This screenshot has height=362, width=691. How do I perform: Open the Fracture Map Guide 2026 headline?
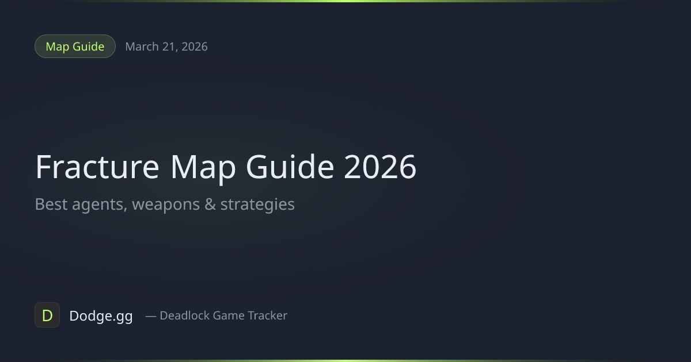226,167
